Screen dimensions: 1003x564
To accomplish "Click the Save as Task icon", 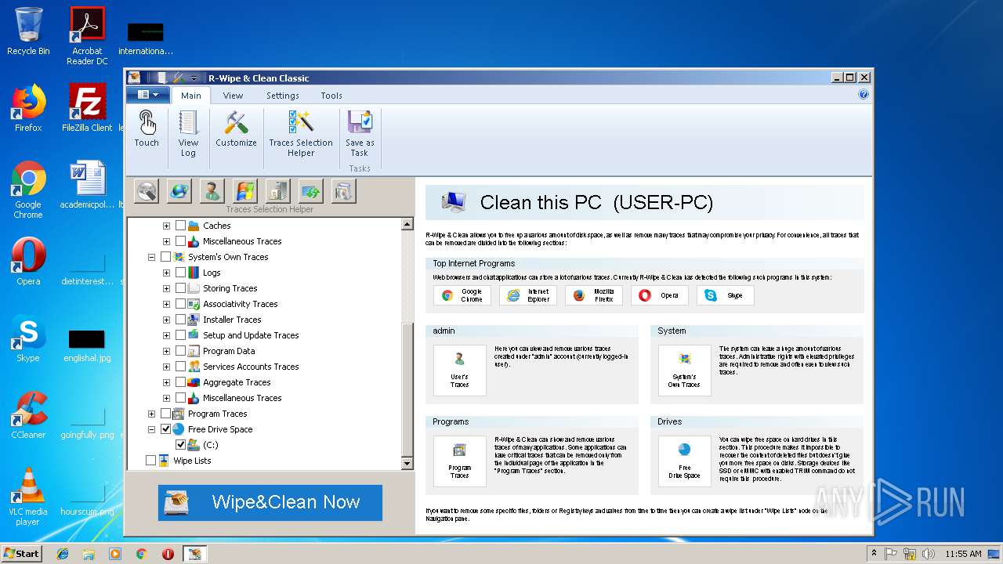I will (x=360, y=133).
